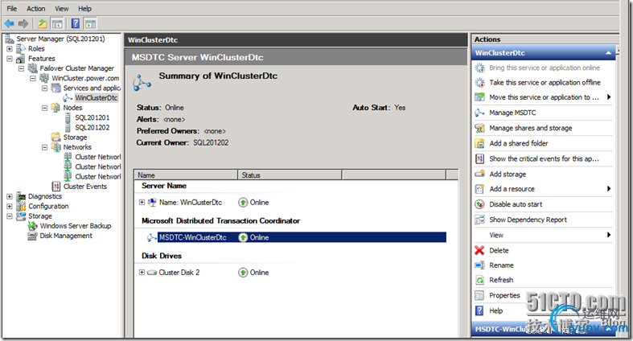Expand the Diagnostics tree node
Screen dimensions: 633x341
coord(10,196)
